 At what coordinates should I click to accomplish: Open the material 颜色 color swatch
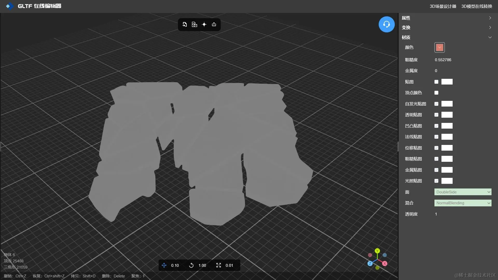439,47
